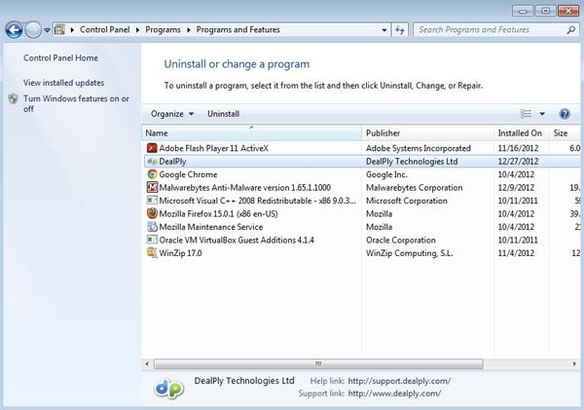Open the recent pages dropdown arrow
The image size is (584, 410).
[47, 30]
